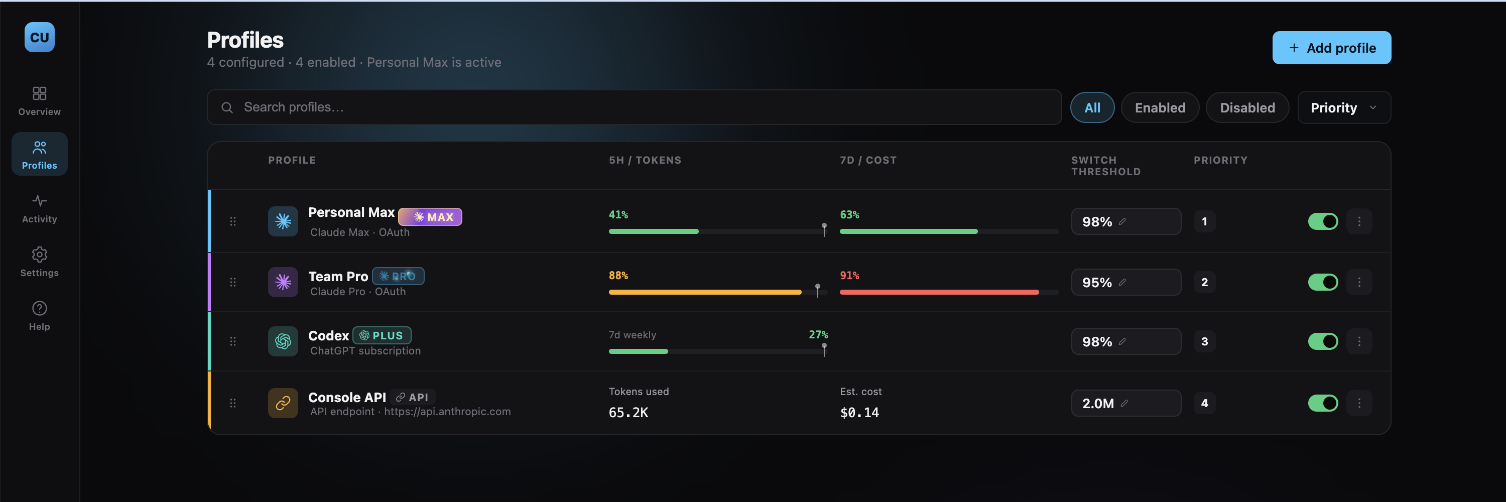Click Personal Max priority number 1
This screenshot has height=502, width=1506.
click(x=1204, y=221)
